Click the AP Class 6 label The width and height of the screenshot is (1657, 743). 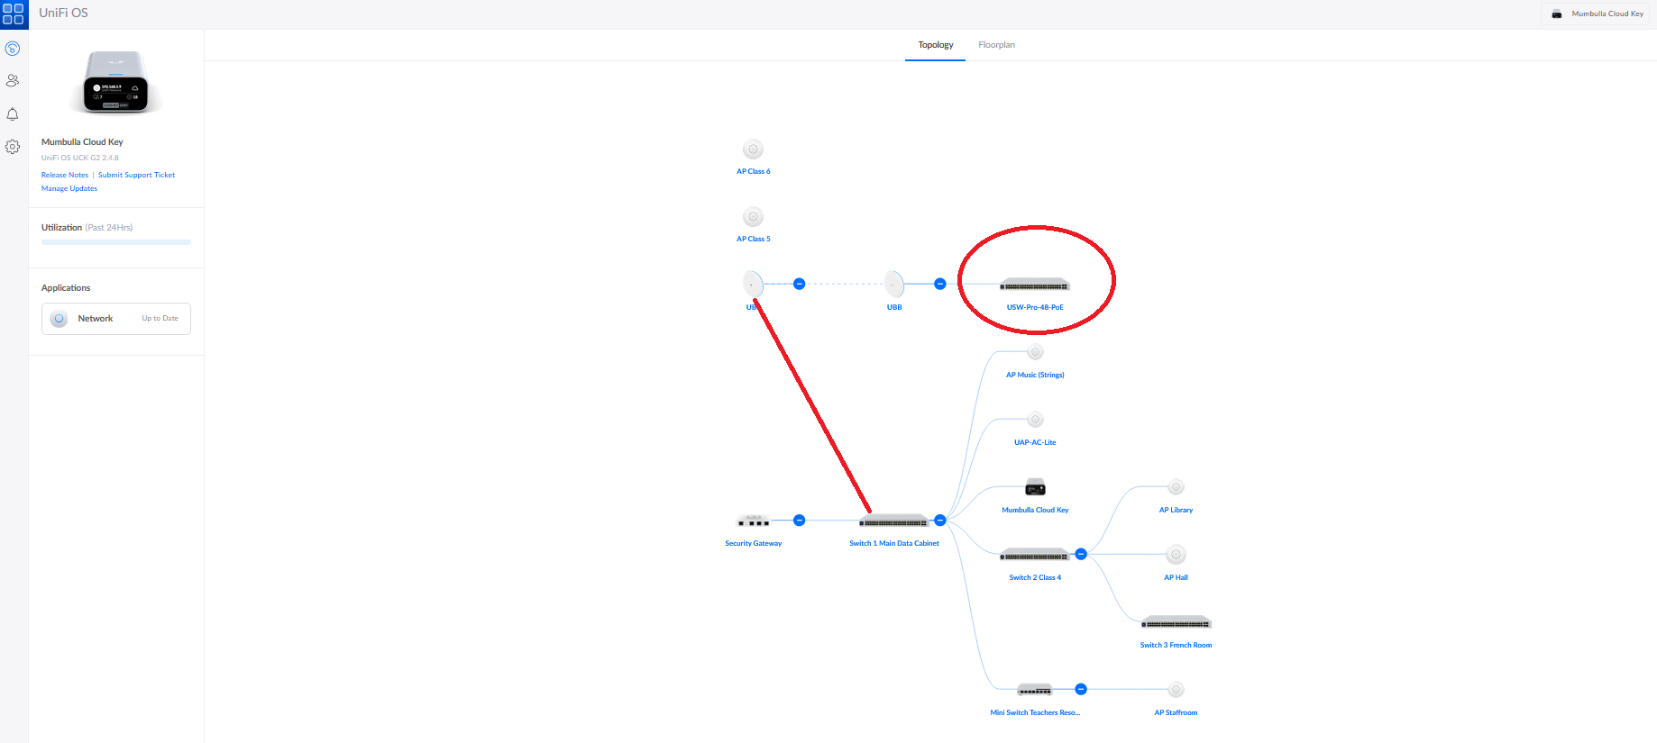pos(754,171)
